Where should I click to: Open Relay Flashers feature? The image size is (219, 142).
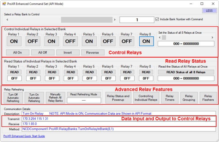pyautogui.click(x=208, y=98)
